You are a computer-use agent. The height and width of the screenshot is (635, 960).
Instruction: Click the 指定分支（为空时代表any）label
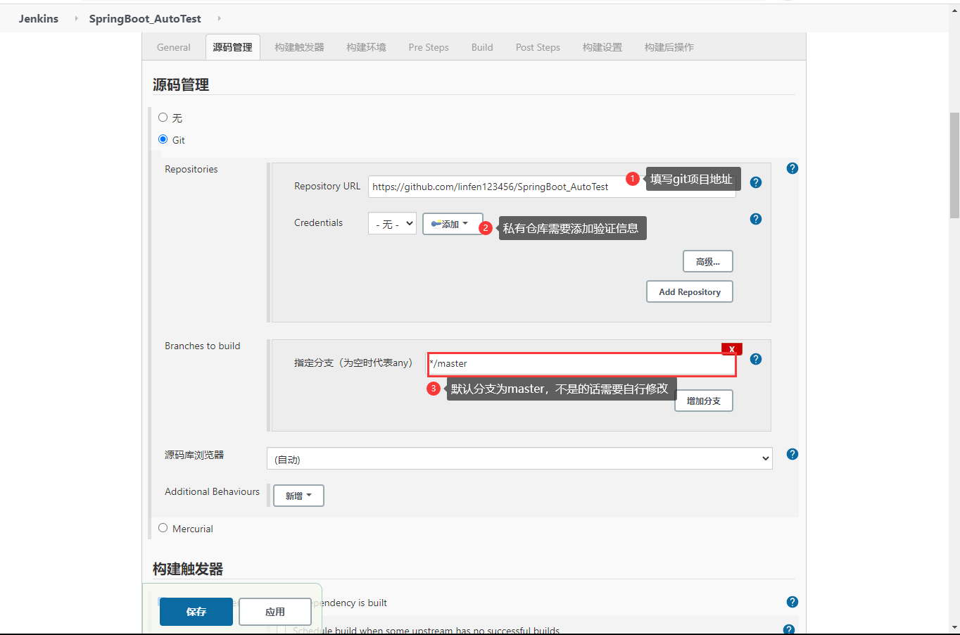[353, 363]
